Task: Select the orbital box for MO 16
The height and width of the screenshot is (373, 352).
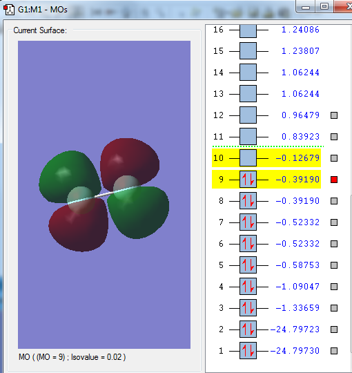Action: pos(248,30)
